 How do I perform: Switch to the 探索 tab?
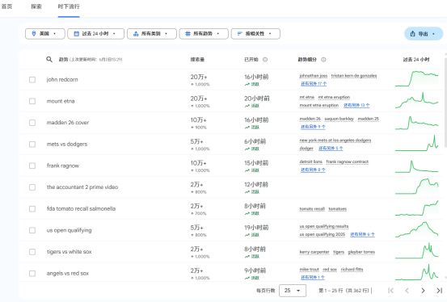tap(36, 6)
